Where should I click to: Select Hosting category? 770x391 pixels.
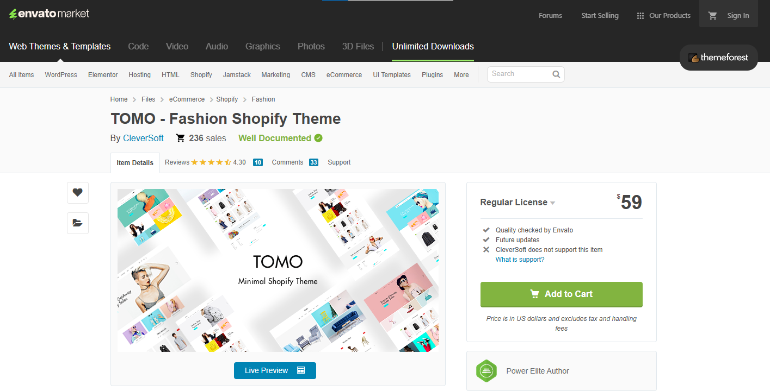coord(139,75)
